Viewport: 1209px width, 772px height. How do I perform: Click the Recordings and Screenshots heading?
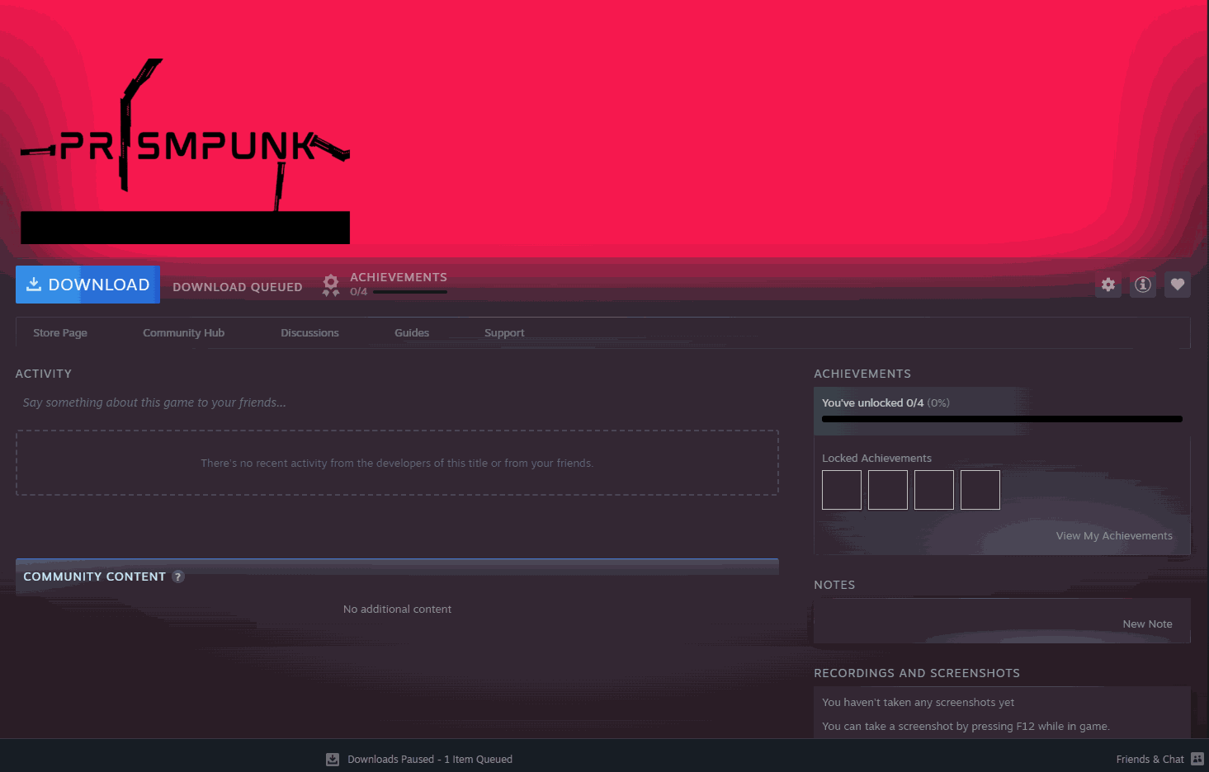[917, 673]
